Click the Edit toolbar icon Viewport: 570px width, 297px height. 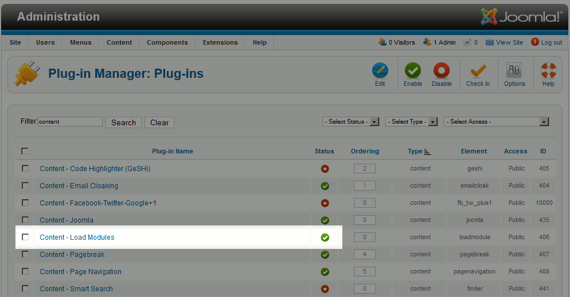click(x=380, y=70)
